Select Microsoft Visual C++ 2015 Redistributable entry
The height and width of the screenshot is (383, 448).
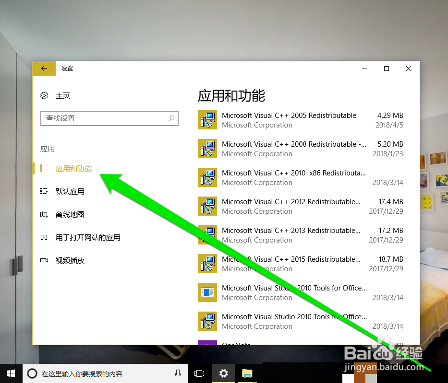[x=300, y=264]
